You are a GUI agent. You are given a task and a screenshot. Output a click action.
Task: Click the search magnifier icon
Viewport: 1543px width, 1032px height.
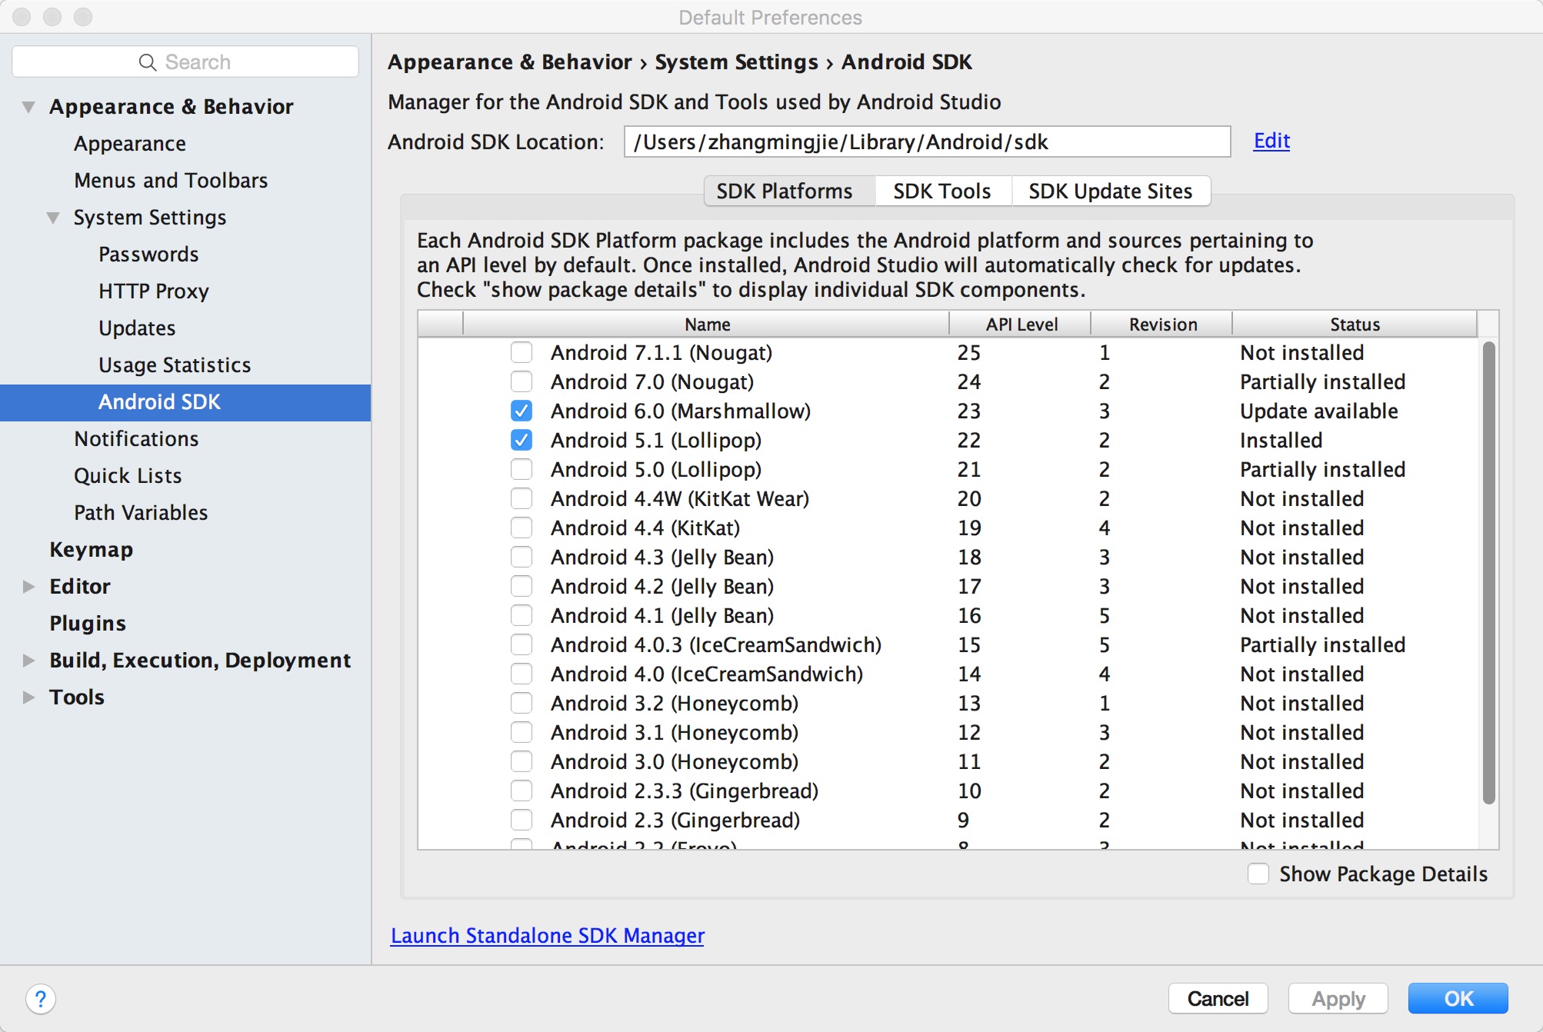pyautogui.click(x=147, y=62)
